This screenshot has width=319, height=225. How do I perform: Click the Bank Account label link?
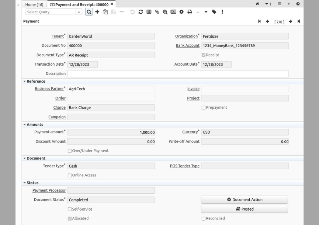point(188,46)
